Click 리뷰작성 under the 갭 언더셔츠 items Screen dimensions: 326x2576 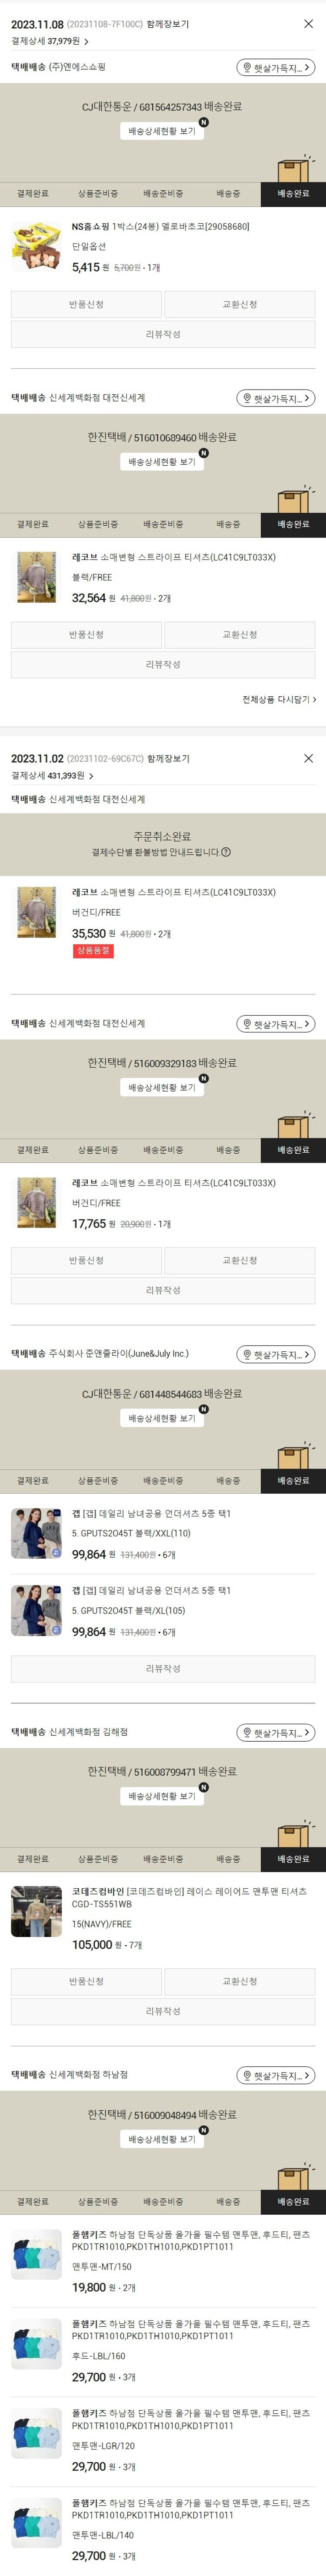[x=163, y=1668]
